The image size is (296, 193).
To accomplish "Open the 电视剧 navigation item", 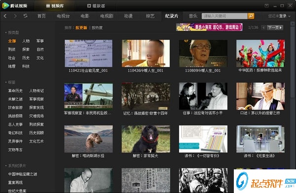I will (x=107, y=16).
